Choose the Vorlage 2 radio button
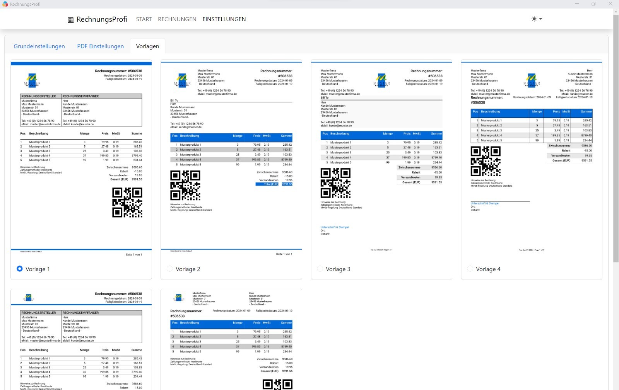 pyautogui.click(x=169, y=269)
